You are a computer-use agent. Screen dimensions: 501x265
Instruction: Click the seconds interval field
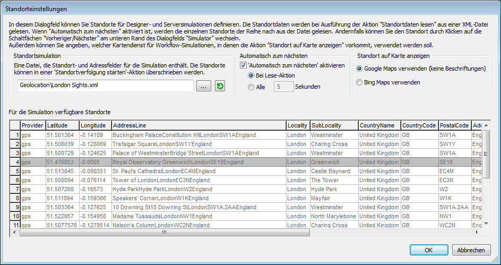click(x=283, y=87)
